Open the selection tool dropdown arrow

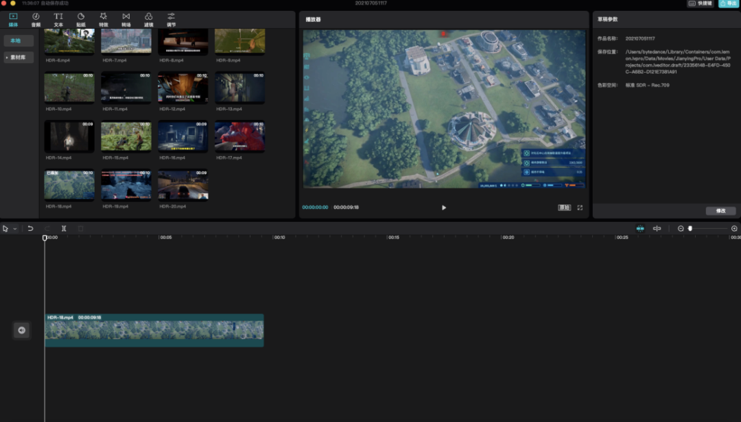[15, 229]
